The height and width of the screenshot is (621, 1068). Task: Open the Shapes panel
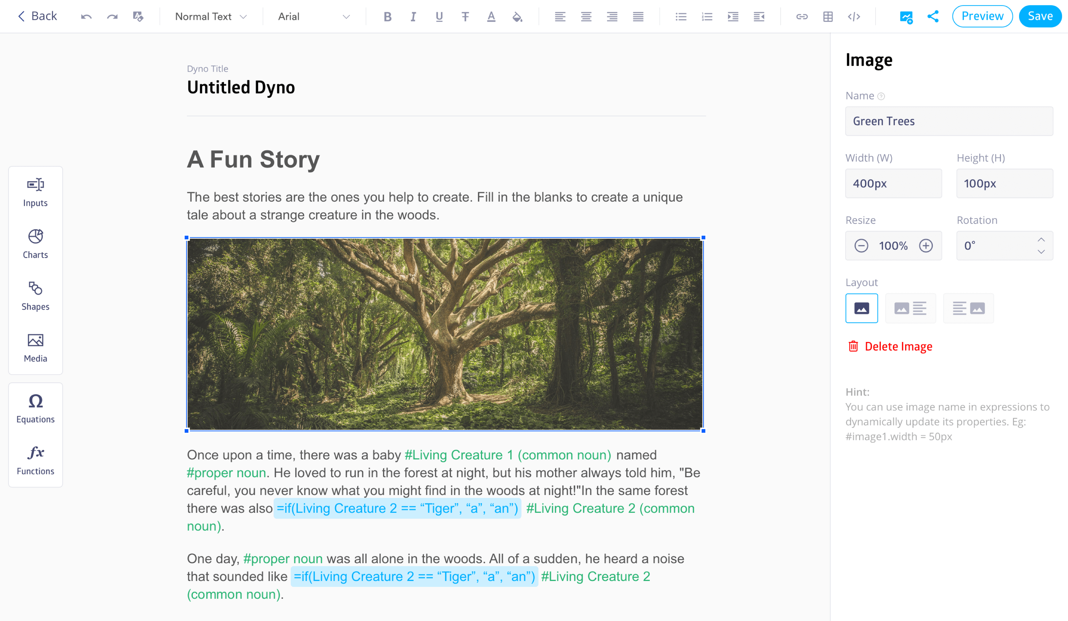(x=35, y=296)
